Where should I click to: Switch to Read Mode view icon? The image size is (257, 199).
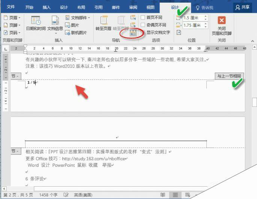point(163,195)
